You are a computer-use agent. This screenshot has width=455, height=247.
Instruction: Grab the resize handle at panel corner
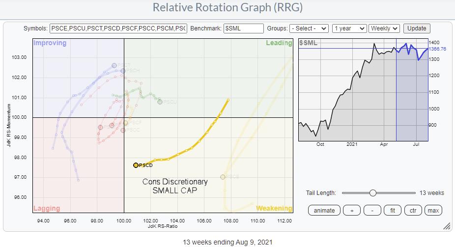tap(447, 226)
